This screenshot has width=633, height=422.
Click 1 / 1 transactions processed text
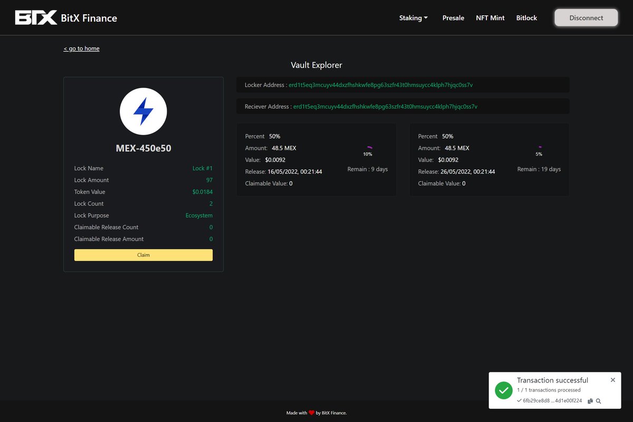coord(549,390)
